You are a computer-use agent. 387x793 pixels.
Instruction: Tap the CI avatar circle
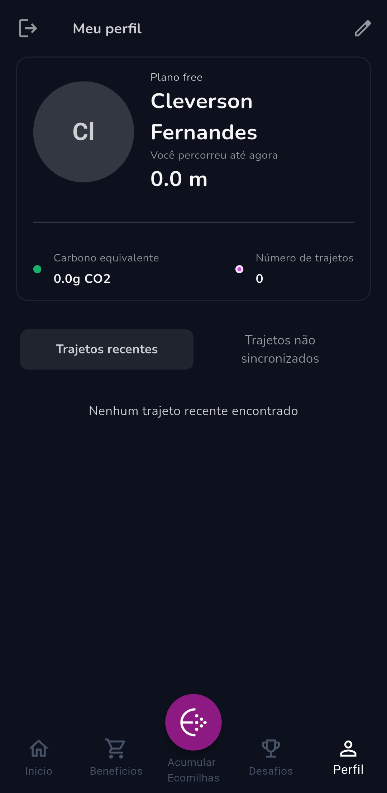83,132
